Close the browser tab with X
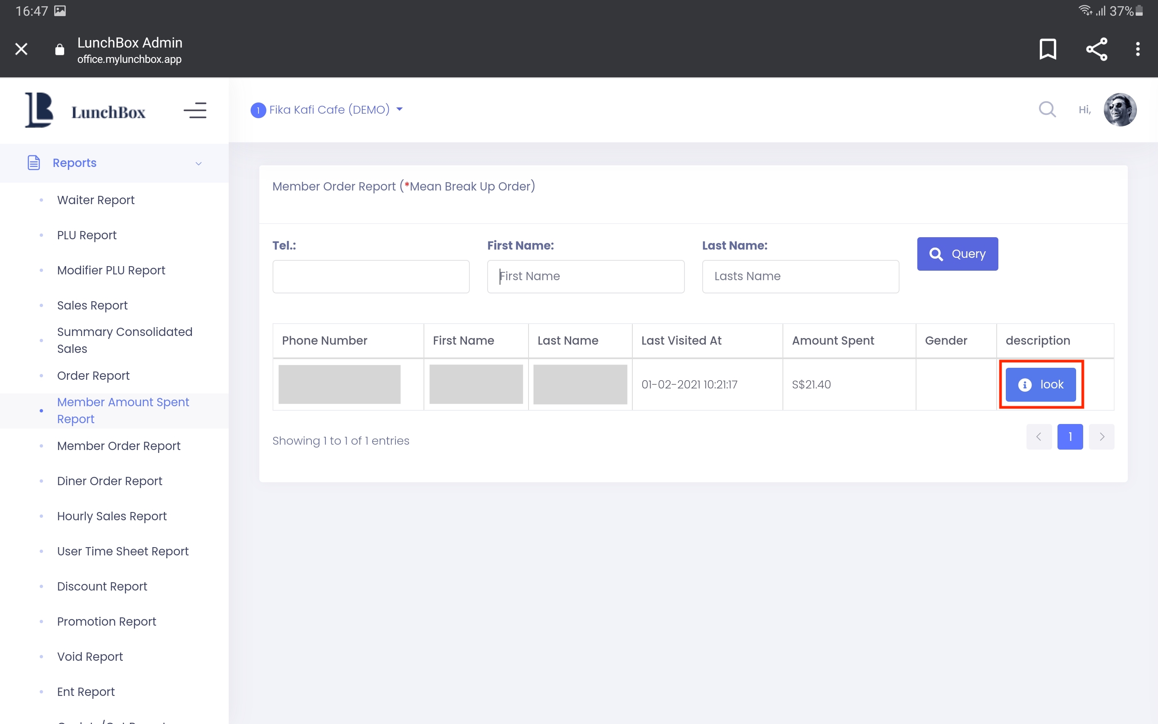 point(21,49)
